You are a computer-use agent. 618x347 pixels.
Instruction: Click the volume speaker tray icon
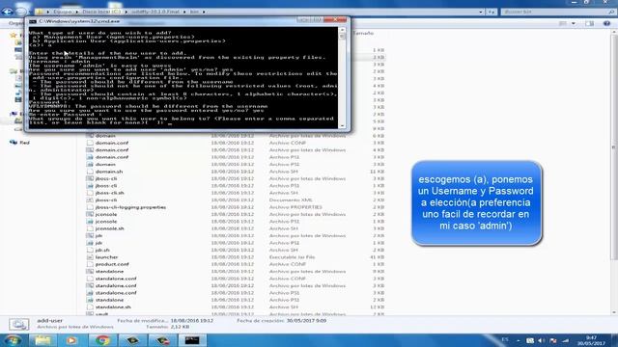click(542, 340)
